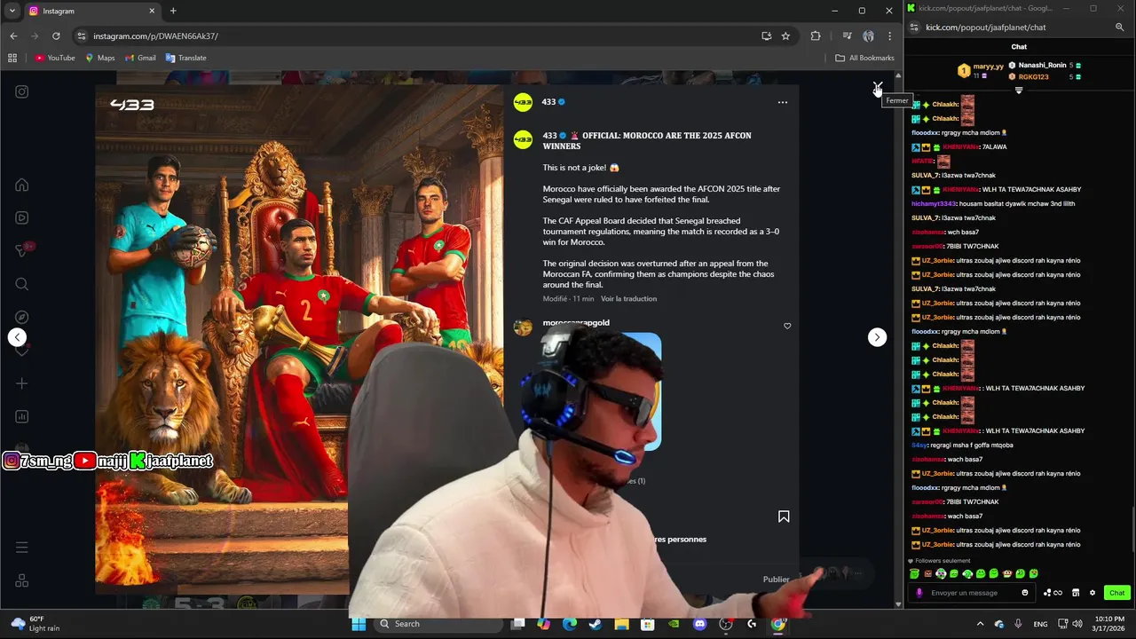Open the Gmail bookmark

point(140,58)
